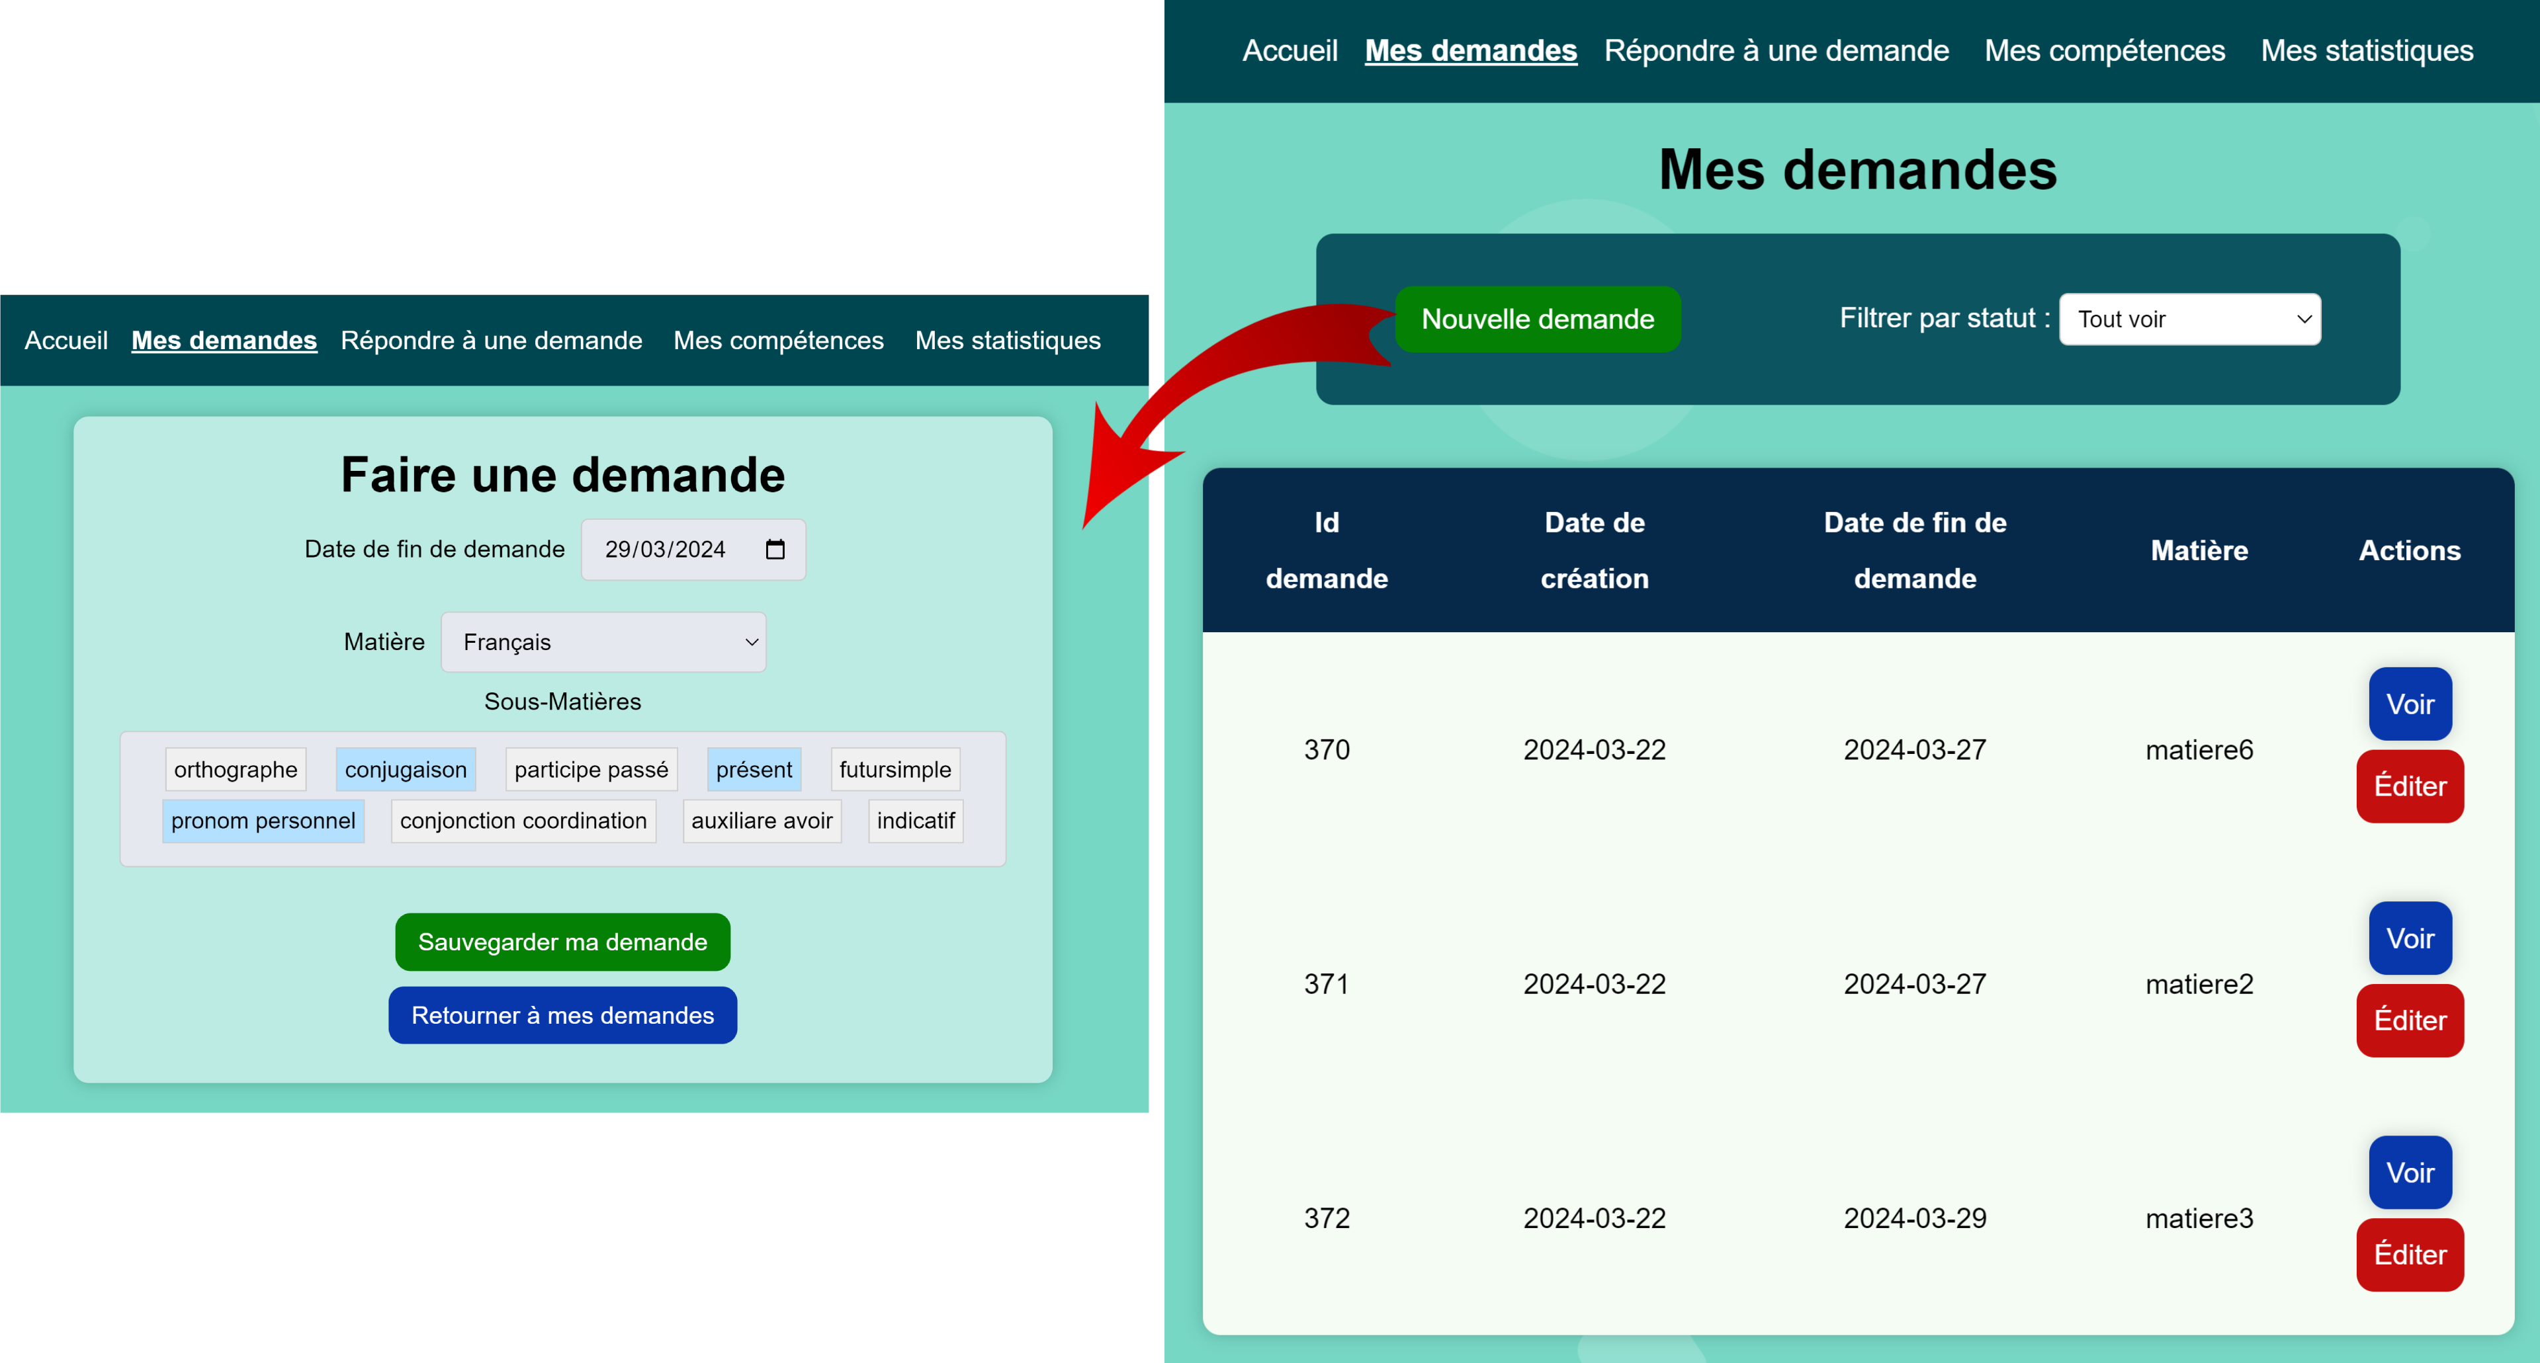Toggle the futursimple tag
The height and width of the screenshot is (1363, 2540).
click(895, 770)
